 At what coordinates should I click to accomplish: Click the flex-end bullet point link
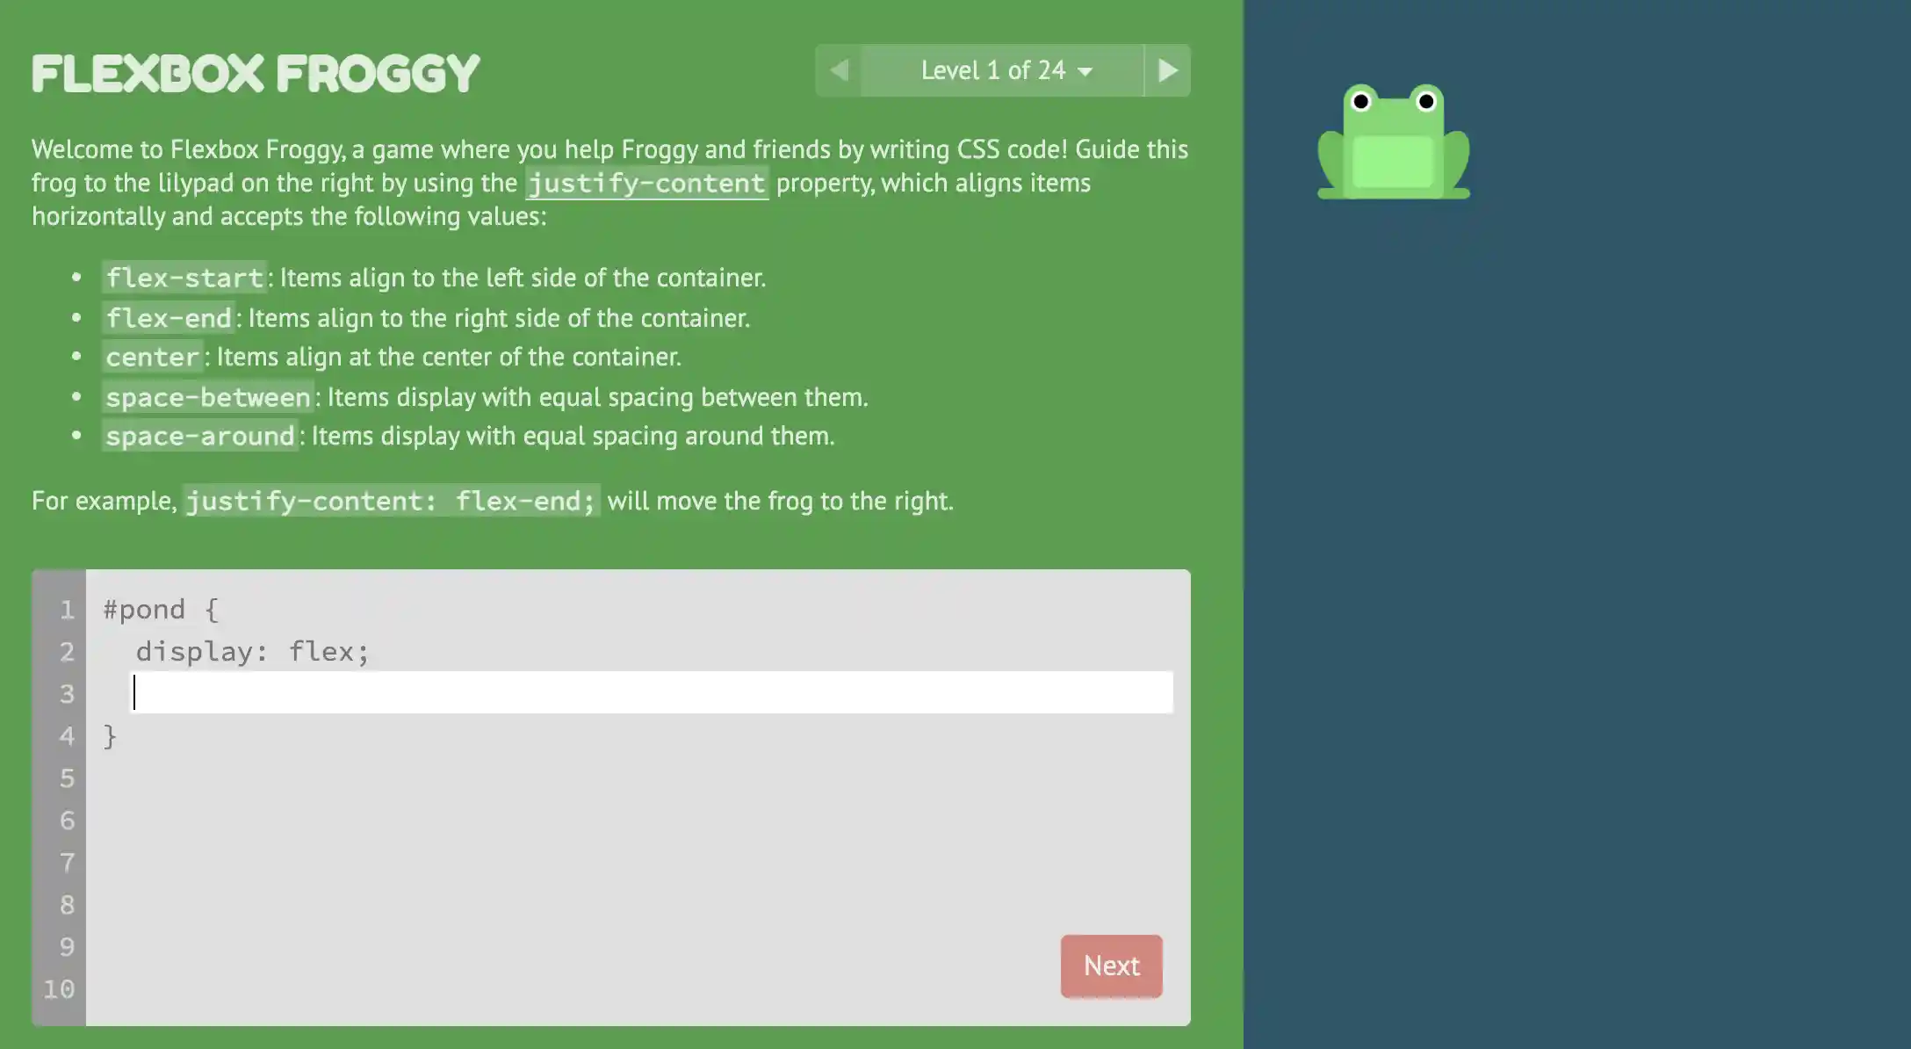[167, 316]
